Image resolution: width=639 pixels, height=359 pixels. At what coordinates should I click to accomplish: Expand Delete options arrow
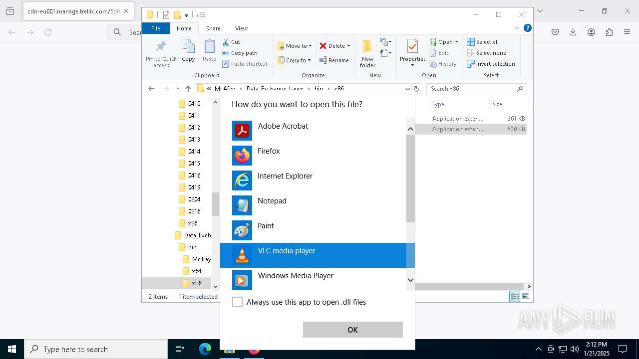click(x=348, y=46)
